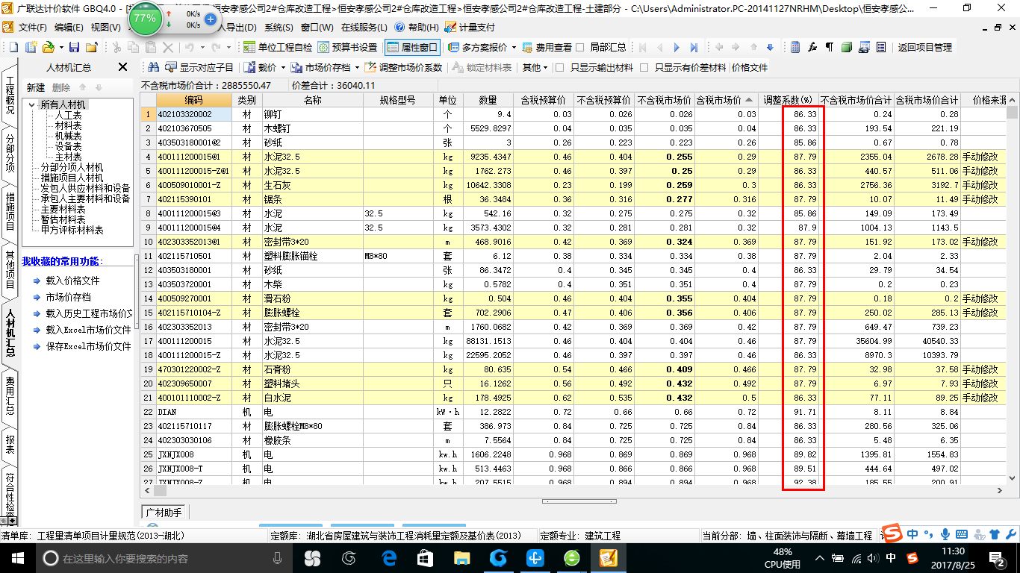Toggle the 属性窗口 properties window
The image size is (1020, 573).
click(412, 47)
